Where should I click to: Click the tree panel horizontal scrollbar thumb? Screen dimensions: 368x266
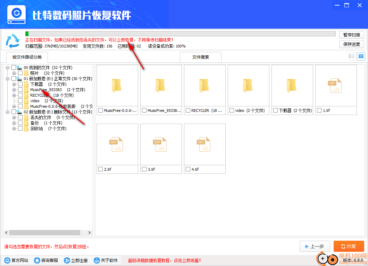coord(44,232)
